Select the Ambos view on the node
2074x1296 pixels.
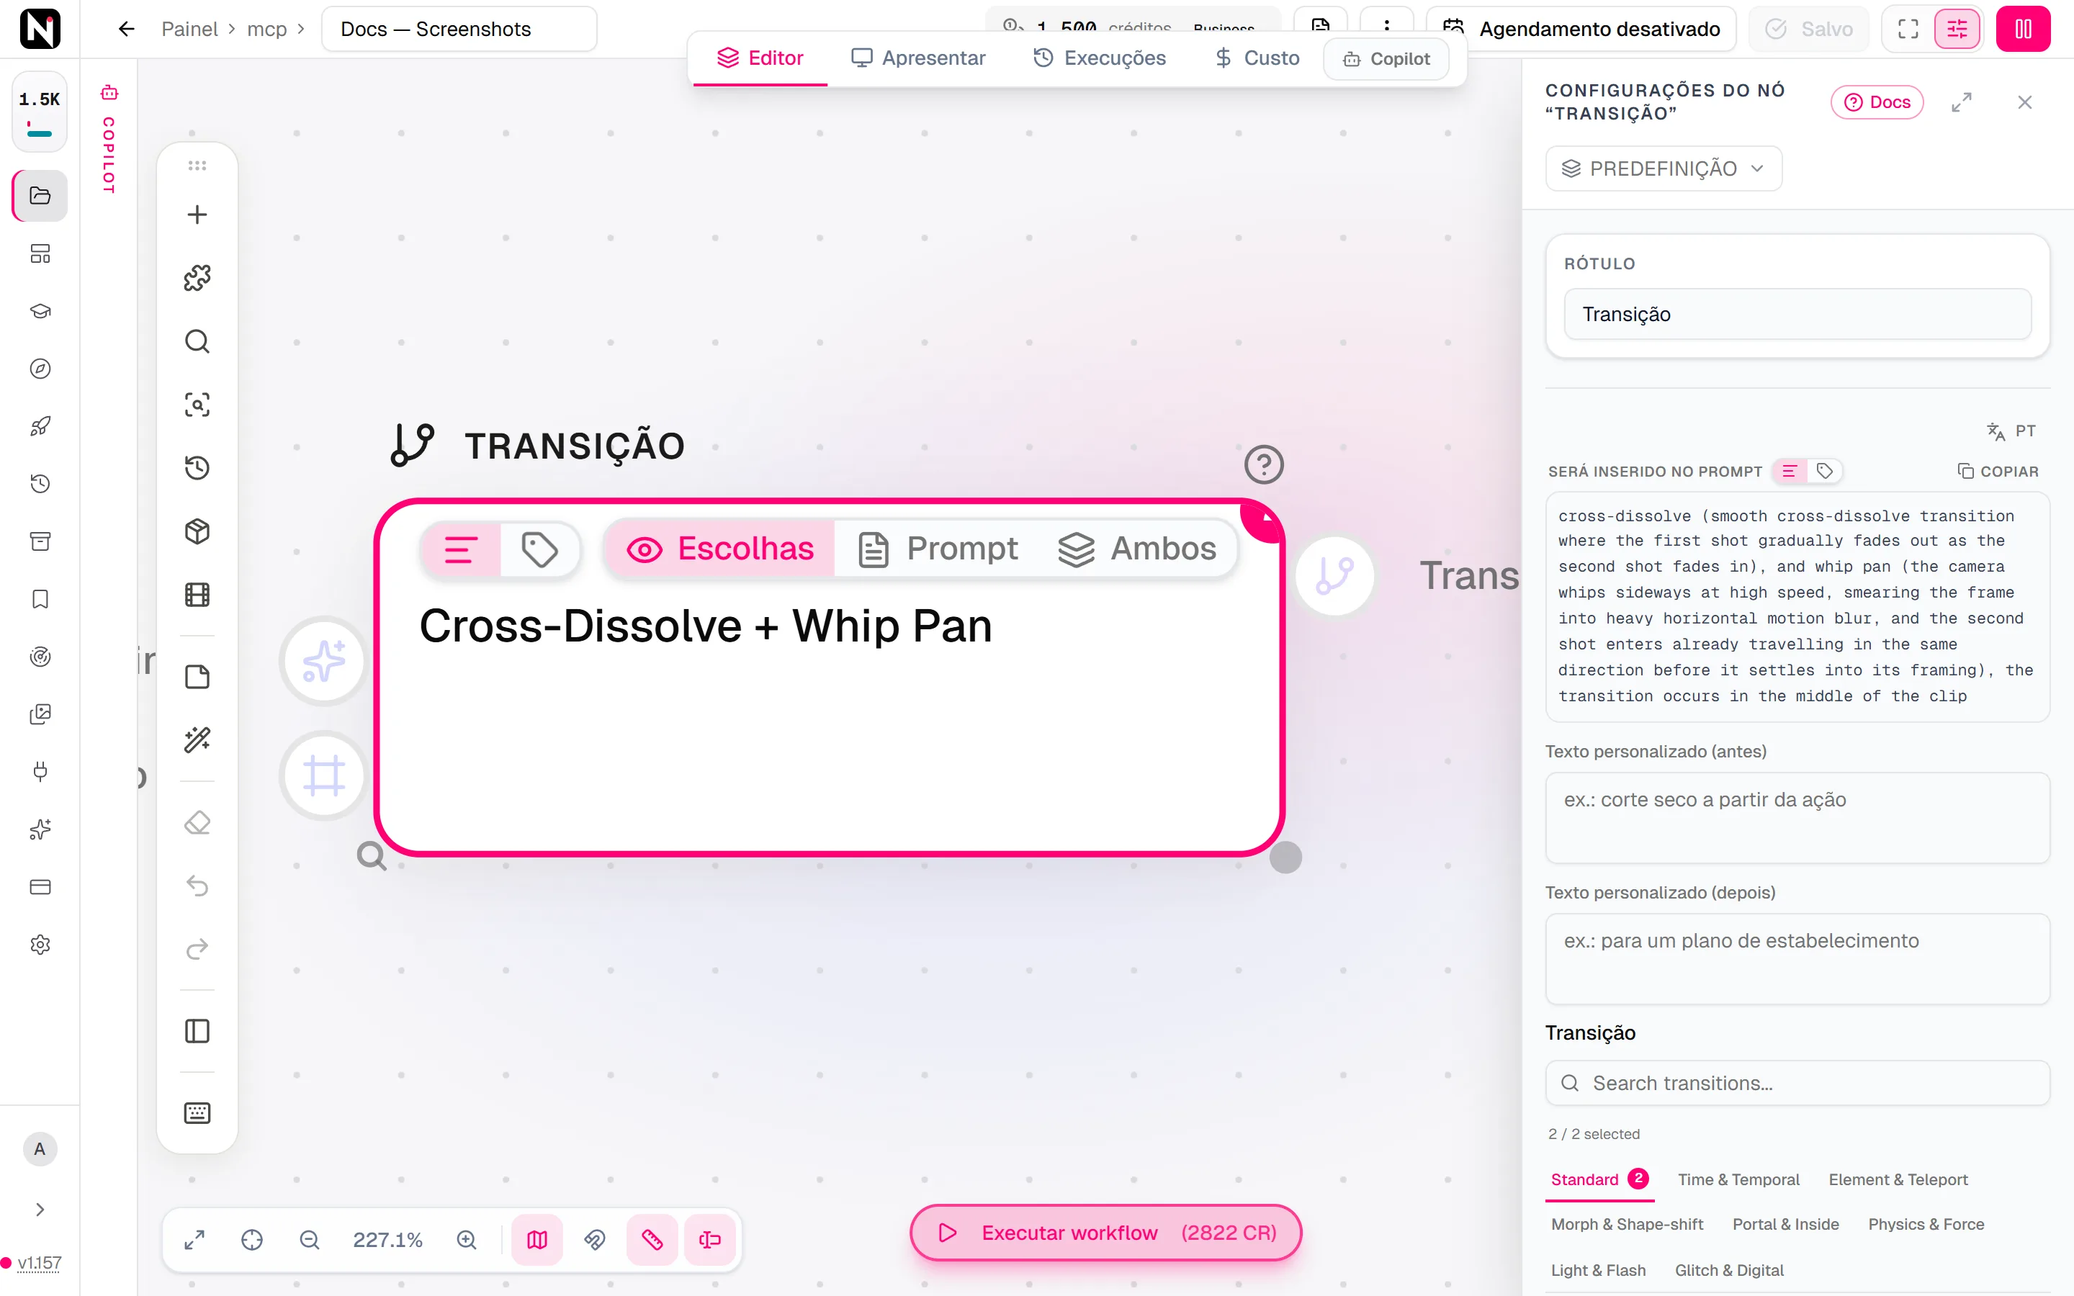[1137, 549]
